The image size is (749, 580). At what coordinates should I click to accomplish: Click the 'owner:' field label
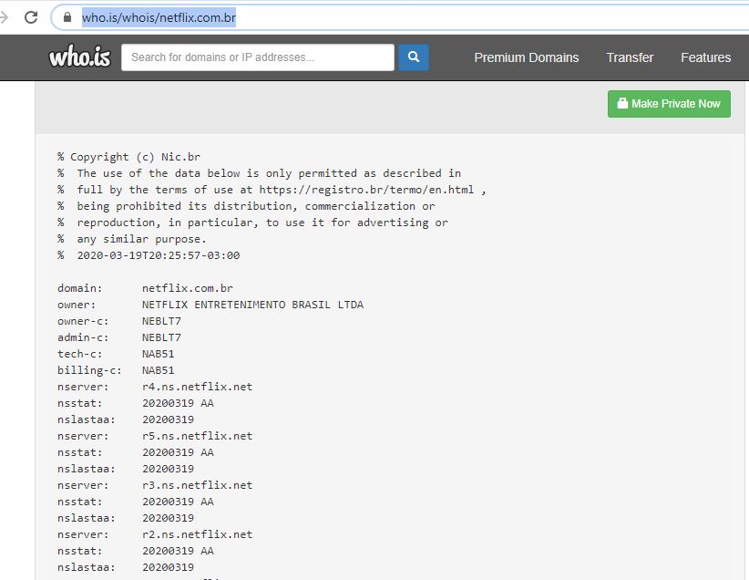click(x=77, y=305)
